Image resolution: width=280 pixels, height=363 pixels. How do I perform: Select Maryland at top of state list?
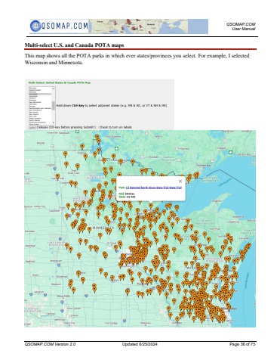40,88
